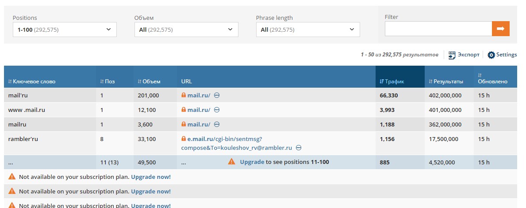Sort table by Трафик column
The height and width of the screenshot is (208, 526).
(x=392, y=82)
